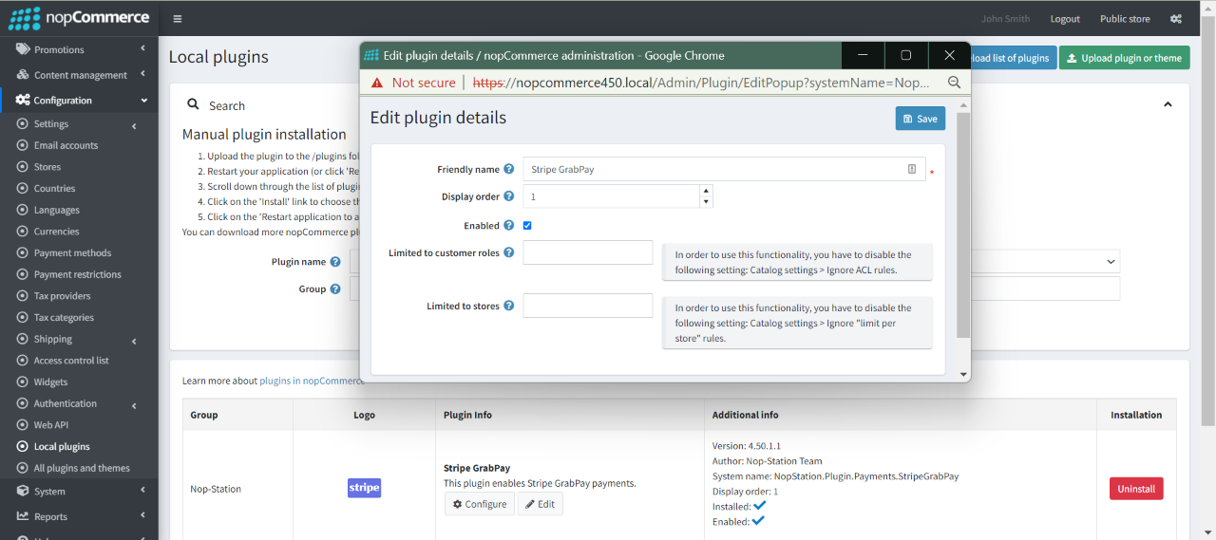Viewport: 1216px width, 540px height.
Task: Click the Group help icon
Action: click(335, 289)
